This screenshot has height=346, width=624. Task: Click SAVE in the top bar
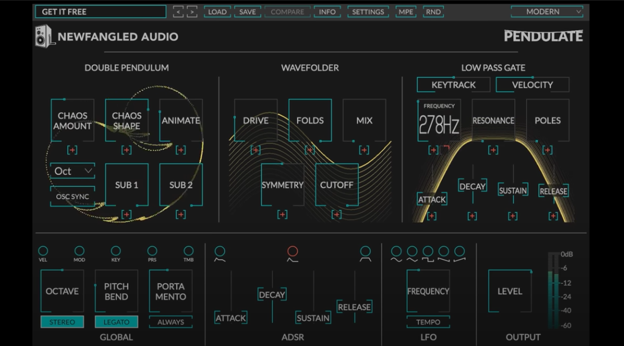coord(248,12)
